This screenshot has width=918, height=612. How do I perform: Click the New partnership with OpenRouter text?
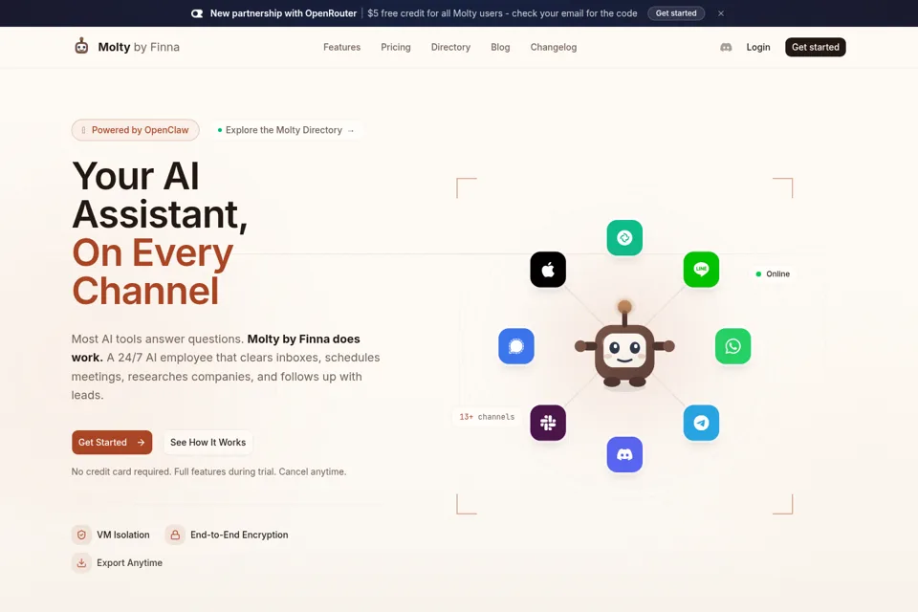(x=283, y=13)
